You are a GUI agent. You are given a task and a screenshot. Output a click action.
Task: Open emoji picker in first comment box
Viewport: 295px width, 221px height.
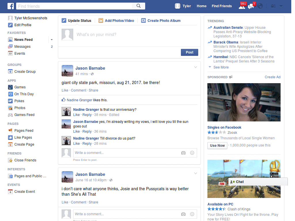tap(192, 153)
